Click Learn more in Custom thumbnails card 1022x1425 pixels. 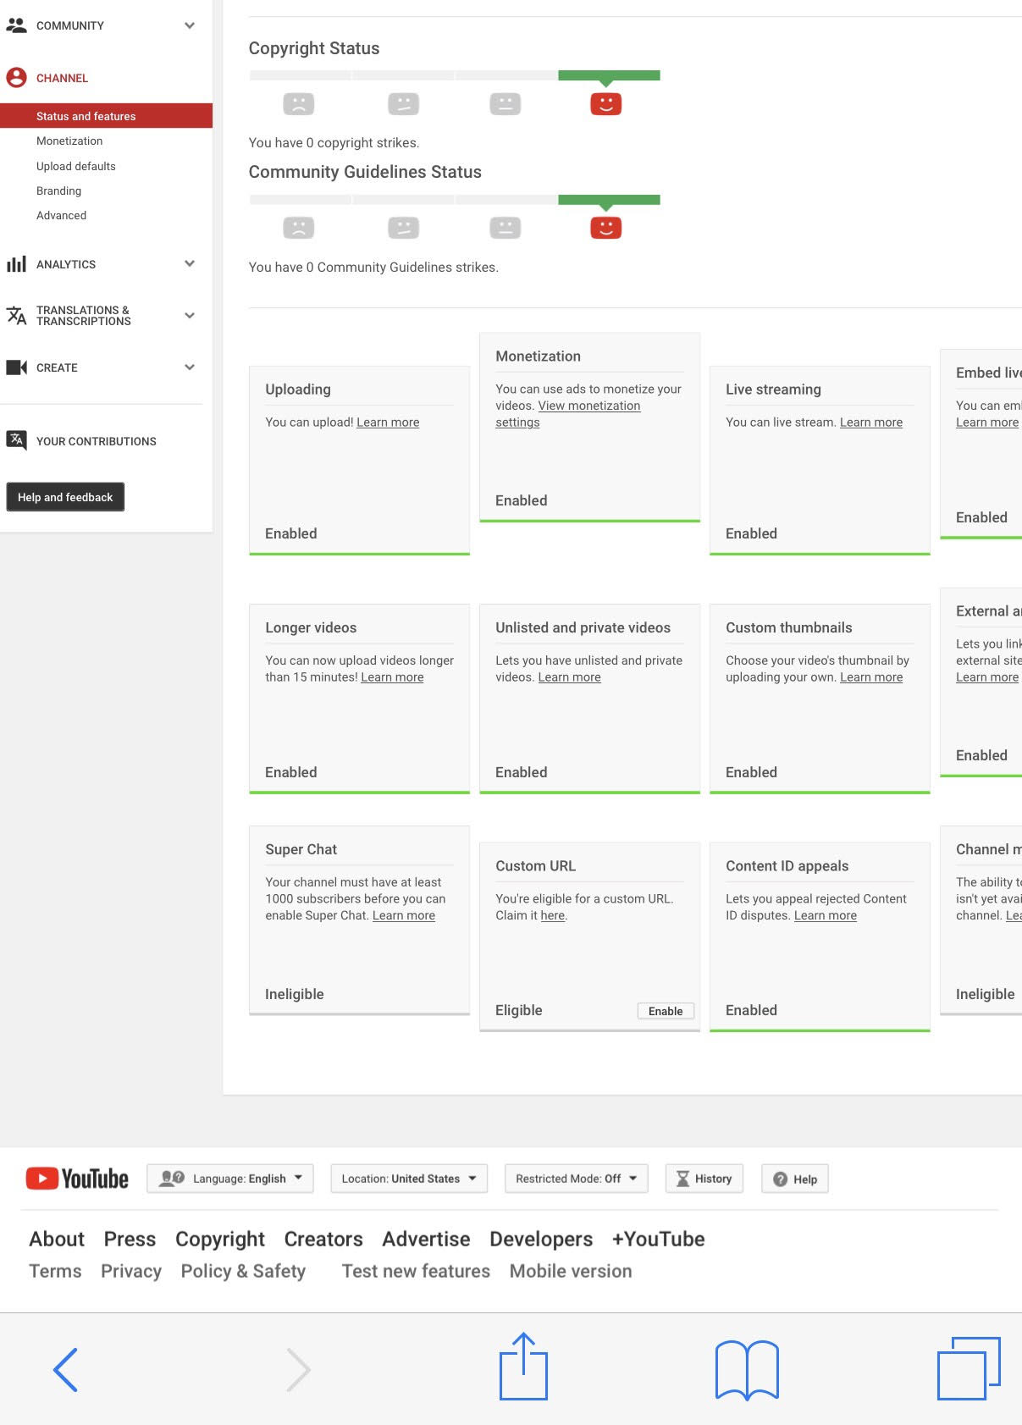[871, 677]
